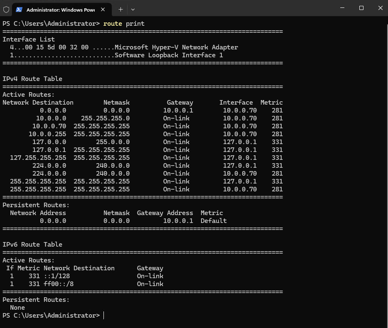Expand the new tab profile dropdown

pos(133,10)
